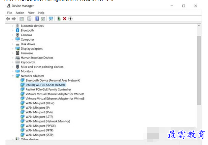Select WAN Miniport (L2TP)
The height and width of the screenshot is (145, 208).
[39, 117]
